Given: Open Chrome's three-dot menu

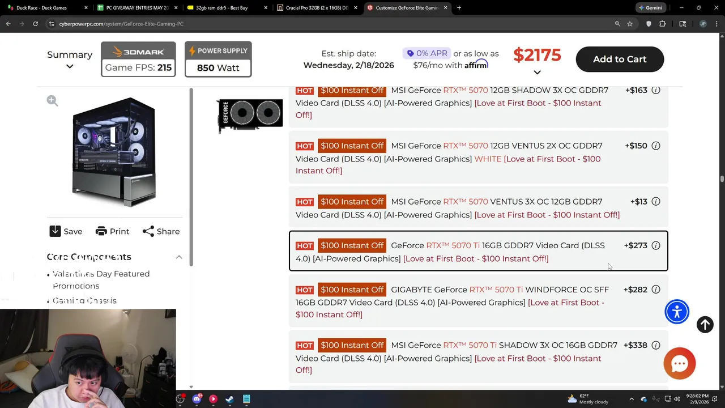Looking at the screenshot, I should pyautogui.click(x=715, y=24).
